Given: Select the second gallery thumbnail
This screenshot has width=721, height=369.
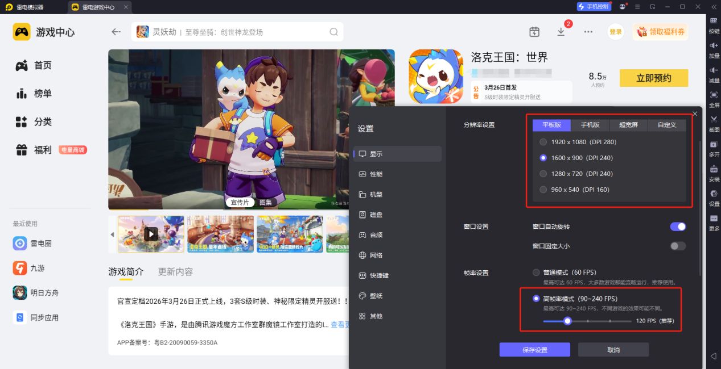Looking at the screenshot, I should pyautogui.click(x=220, y=234).
